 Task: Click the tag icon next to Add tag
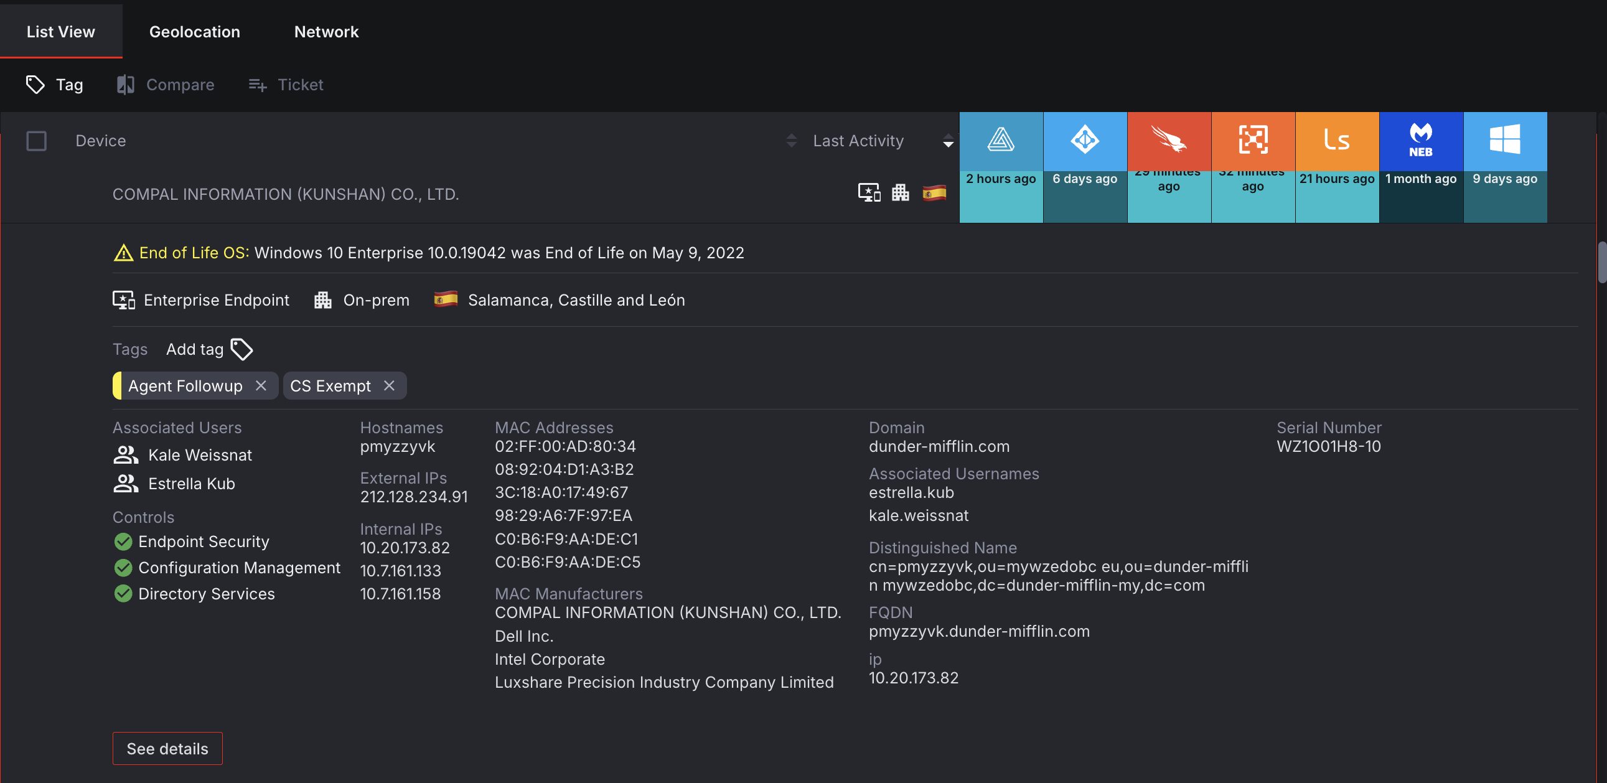click(x=241, y=349)
